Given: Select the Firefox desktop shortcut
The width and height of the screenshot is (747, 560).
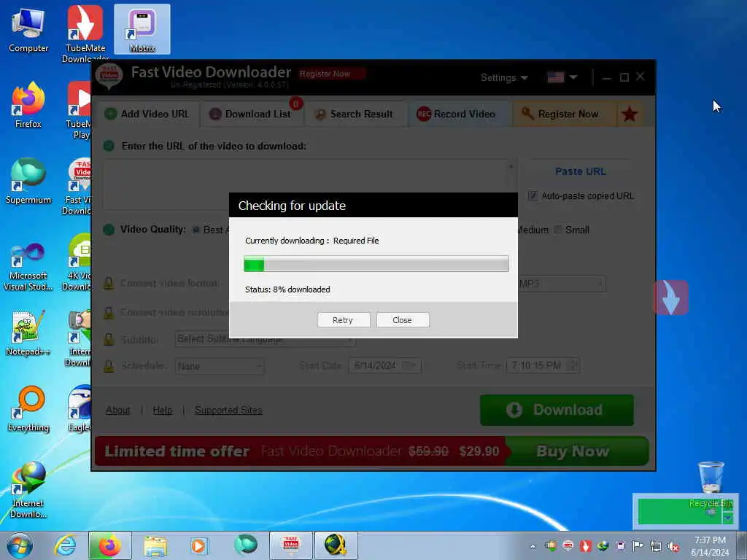Looking at the screenshot, I should point(28,105).
